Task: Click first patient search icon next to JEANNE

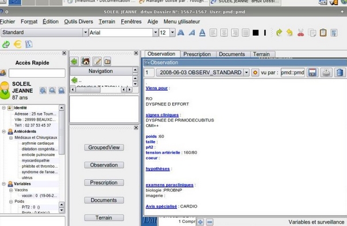Action: [43, 90]
